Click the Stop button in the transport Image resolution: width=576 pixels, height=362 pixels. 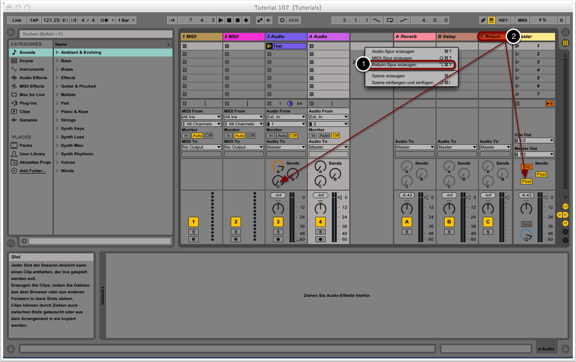[229, 20]
